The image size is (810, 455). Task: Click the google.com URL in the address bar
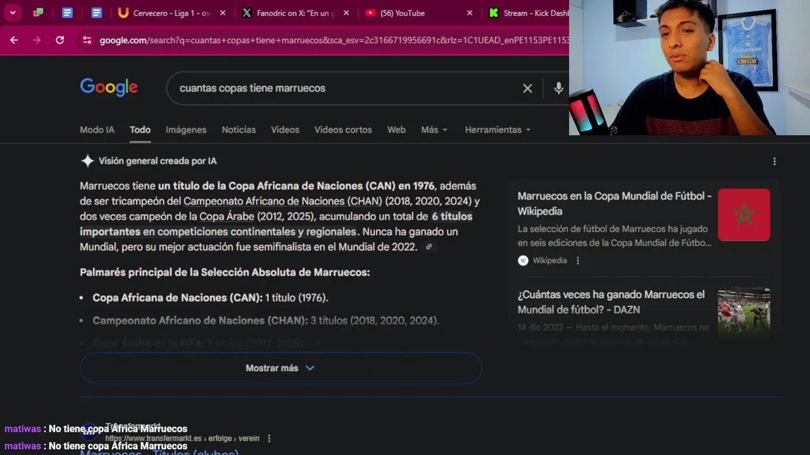click(334, 40)
